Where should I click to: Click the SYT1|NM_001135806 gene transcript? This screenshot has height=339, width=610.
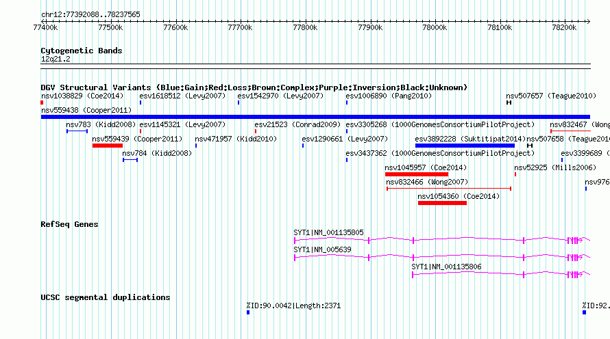501,275
